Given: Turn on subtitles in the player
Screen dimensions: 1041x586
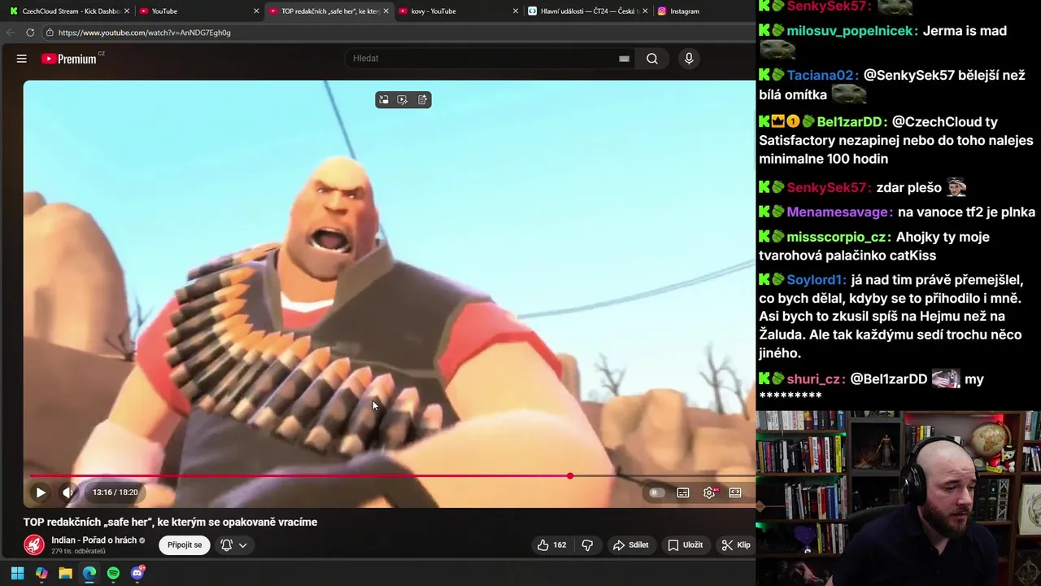Looking at the screenshot, I should click(683, 492).
